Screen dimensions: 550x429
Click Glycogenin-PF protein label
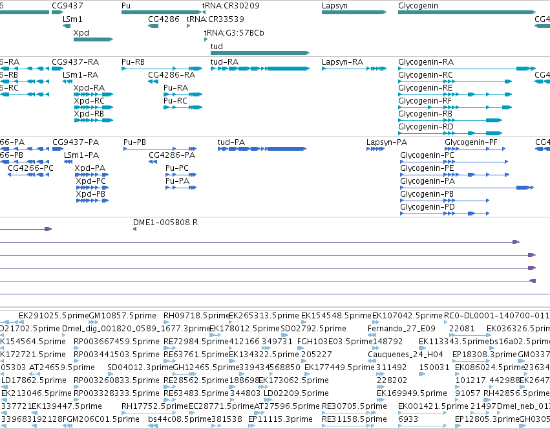[x=471, y=142]
